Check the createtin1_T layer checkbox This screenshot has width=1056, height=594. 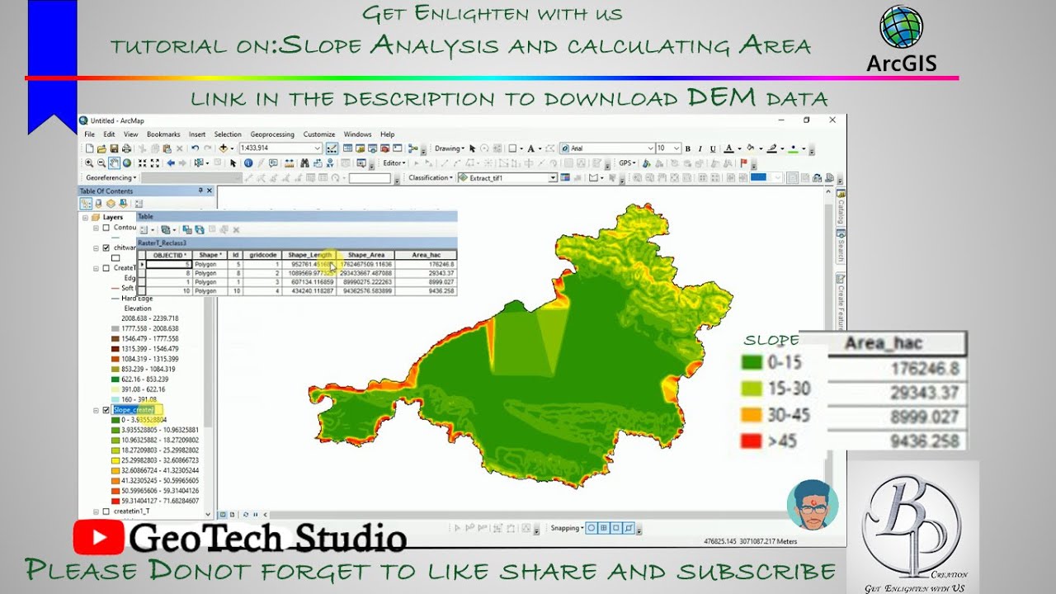(x=106, y=511)
